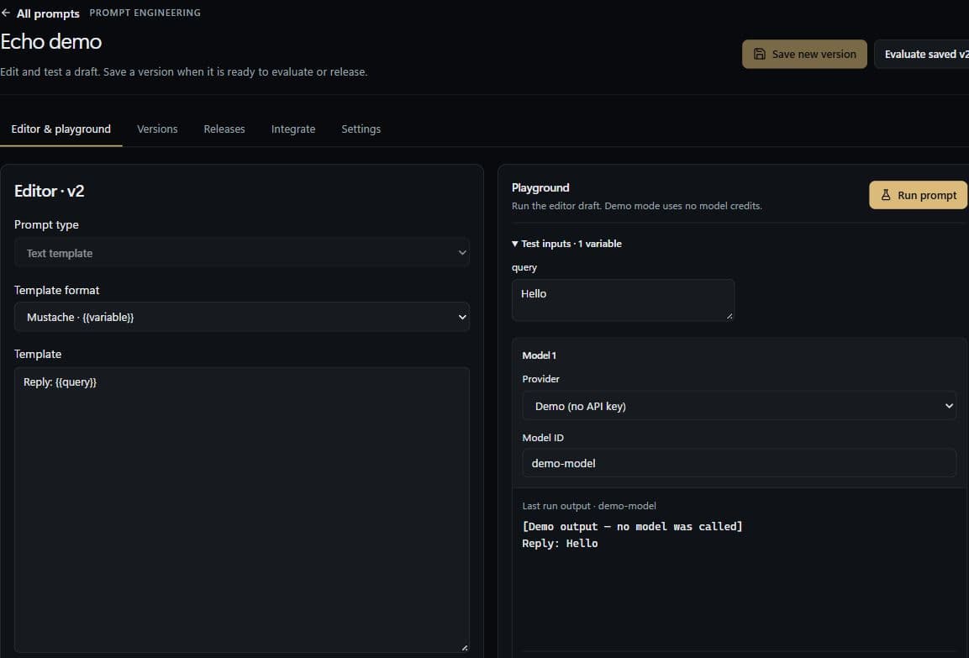Image resolution: width=969 pixels, height=658 pixels.
Task: Run the prompt in the Playground
Action: click(x=918, y=195)
